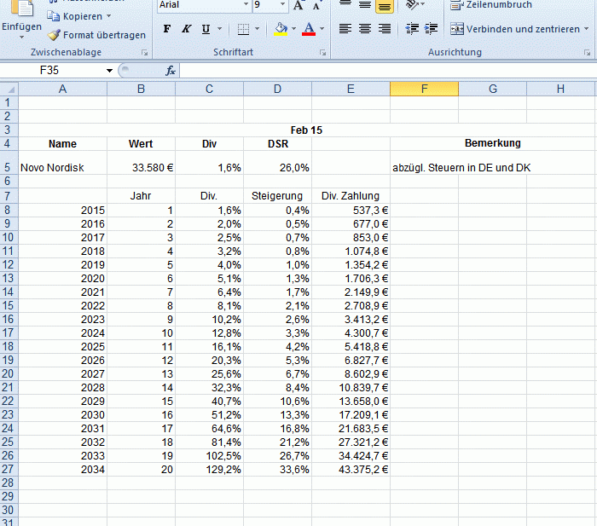This screenshot has height=526, width=597.
Task: Click the borders icon
Action: [243, 29]
